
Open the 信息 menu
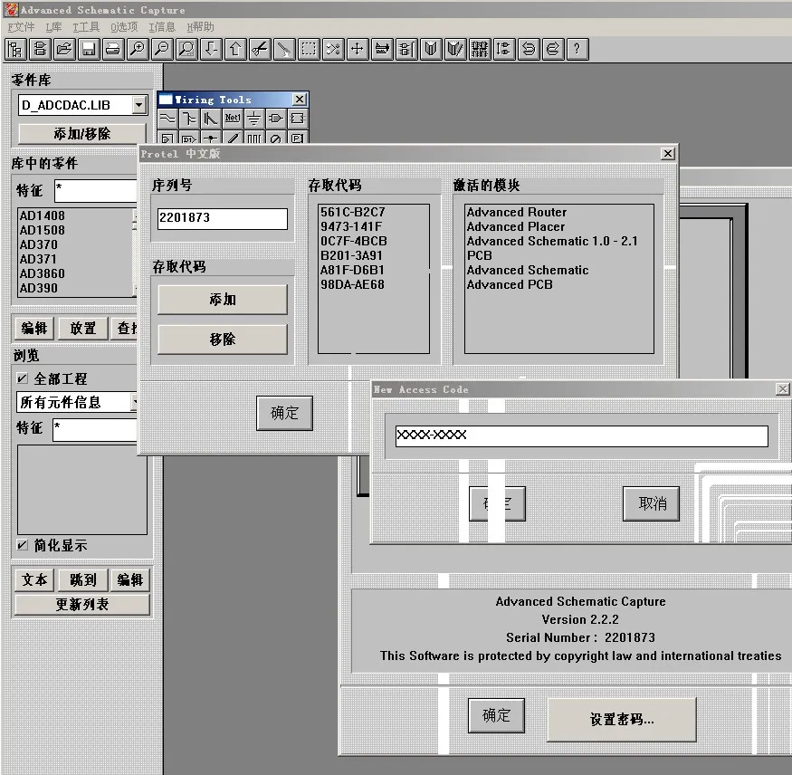[x=162, y=27]
